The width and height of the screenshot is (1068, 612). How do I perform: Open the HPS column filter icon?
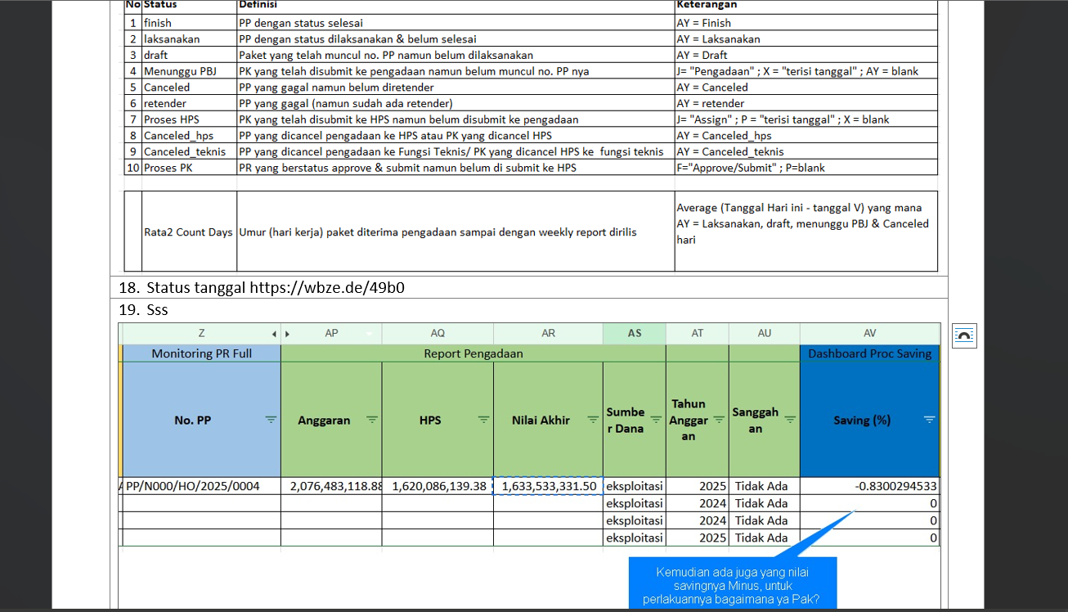[483, 420]
